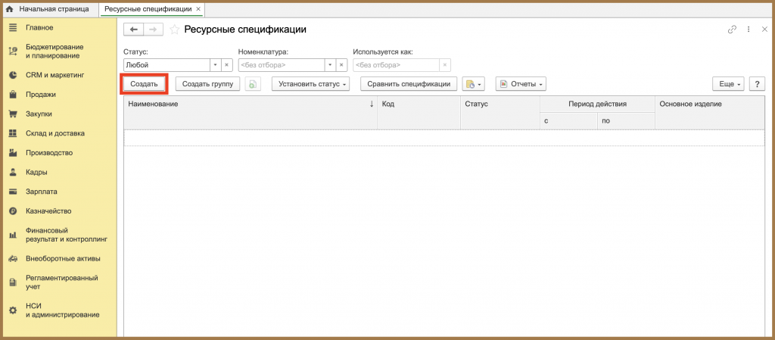Open Финансовый результат и контроллинг section
775x340 pixels.
pos(67,235)
